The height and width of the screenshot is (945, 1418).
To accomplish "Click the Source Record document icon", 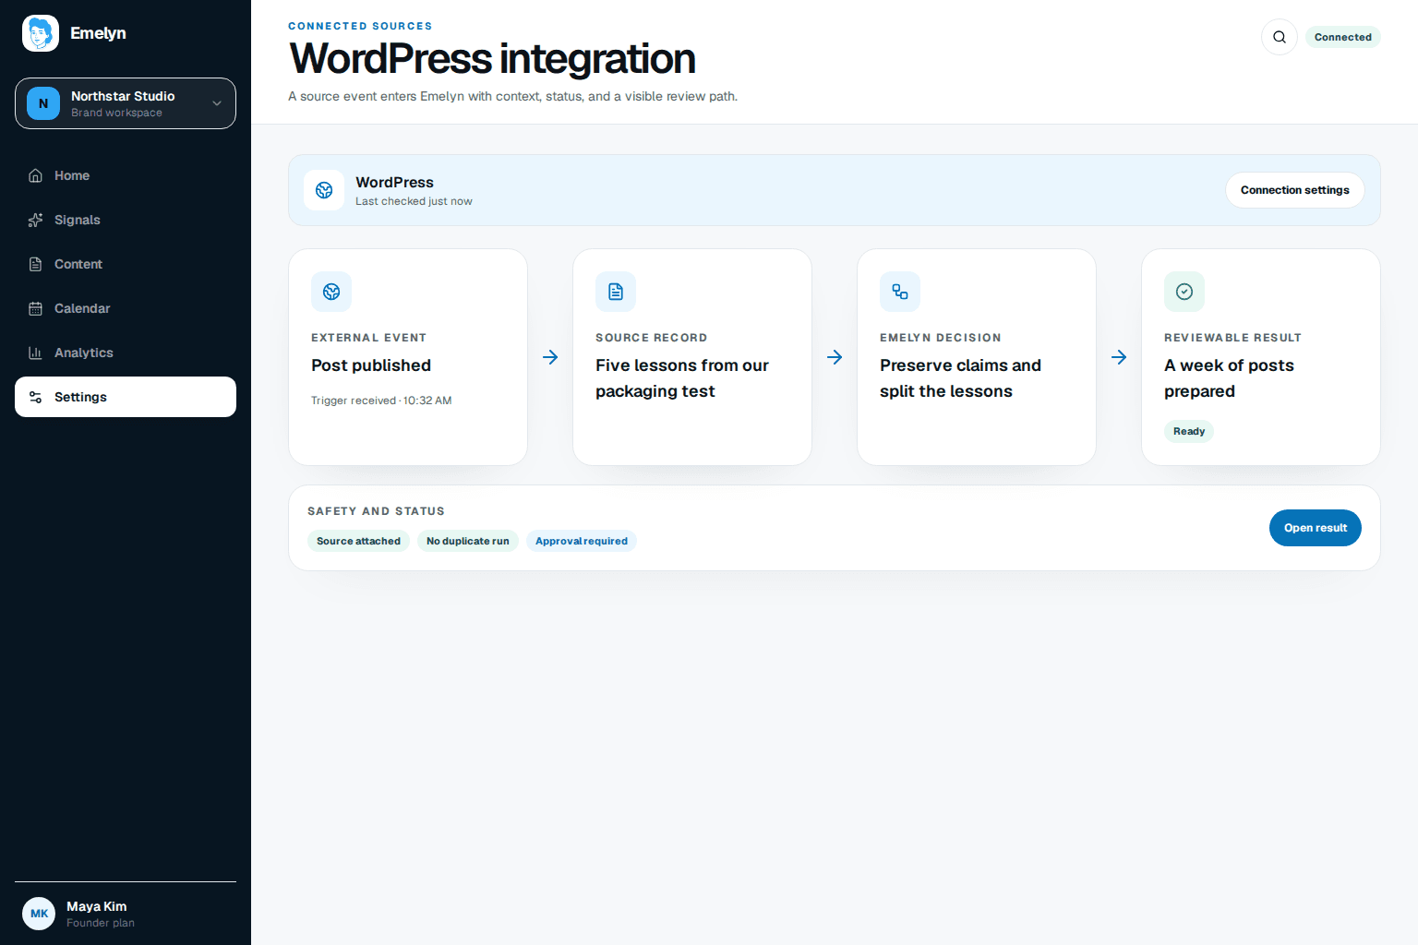I will 616,292.
